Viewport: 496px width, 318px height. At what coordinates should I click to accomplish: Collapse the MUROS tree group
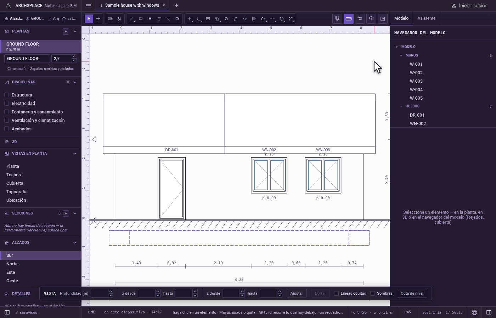pyautogui.click(x=401, y=55)
